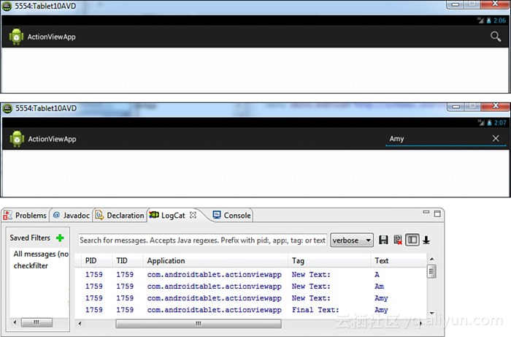Click the battery icon in 2:06 emulator

coord(488,20)
